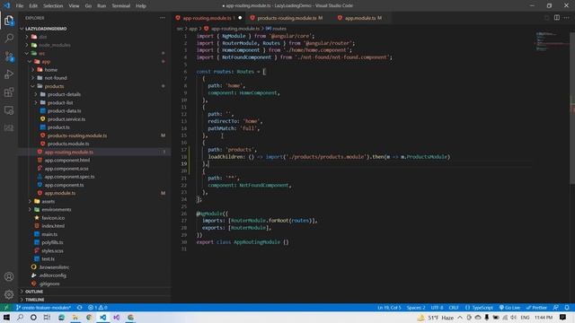
Task: Click Go Live in status bar
Action: coord(509,308)
